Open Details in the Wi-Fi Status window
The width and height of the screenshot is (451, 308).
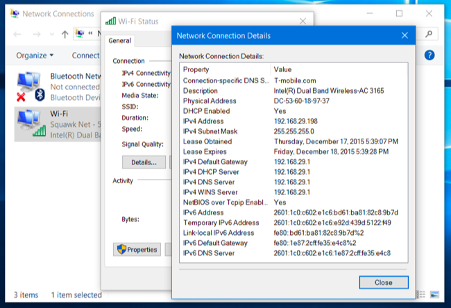[x=144, y=162]
